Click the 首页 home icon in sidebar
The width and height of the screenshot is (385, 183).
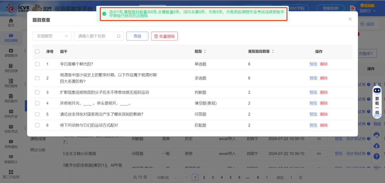click(11, 21)
